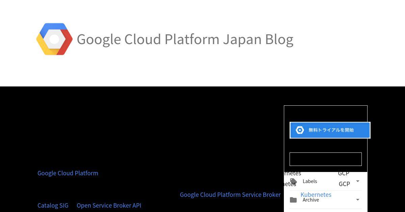Click the Labels tag icon
This screenshot has height=212, width=405.
(x=294, y=181)
